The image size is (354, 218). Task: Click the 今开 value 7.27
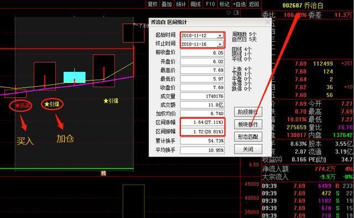pyautogui.click(x=347, y=103)
